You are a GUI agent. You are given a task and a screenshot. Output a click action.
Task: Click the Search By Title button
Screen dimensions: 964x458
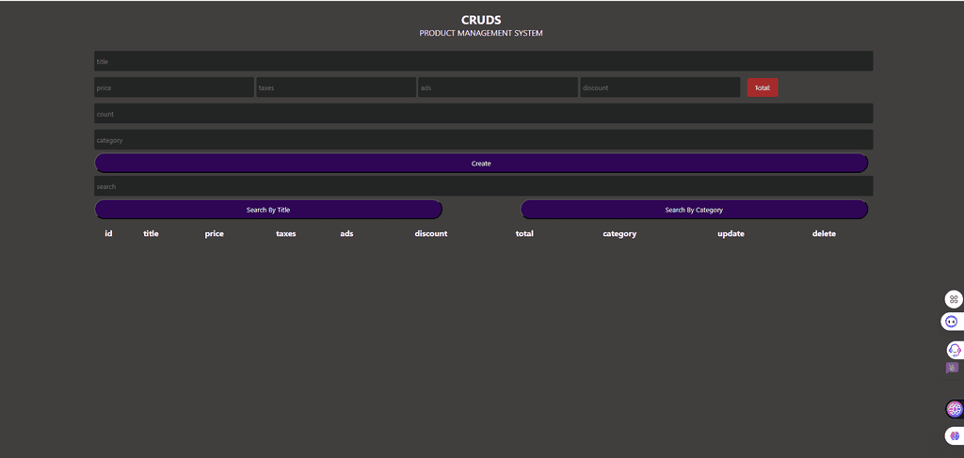(x=268, y=210)
